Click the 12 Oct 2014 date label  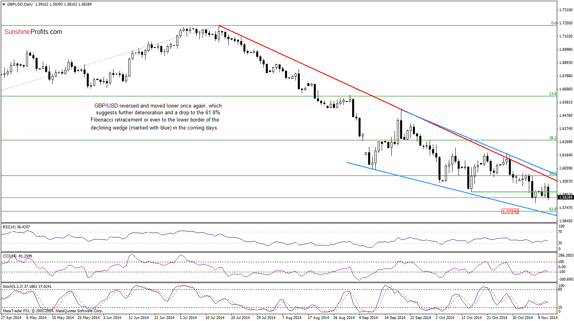tap(471, 317)
